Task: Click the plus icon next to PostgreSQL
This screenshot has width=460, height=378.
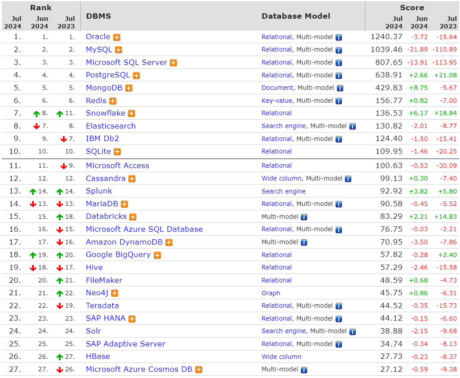Action: 136,76
